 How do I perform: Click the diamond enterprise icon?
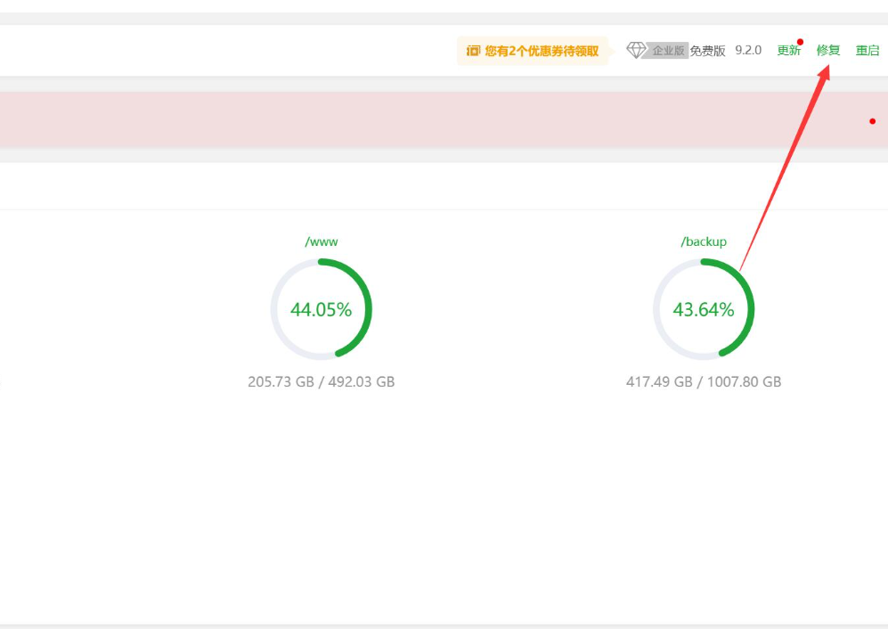636,51
